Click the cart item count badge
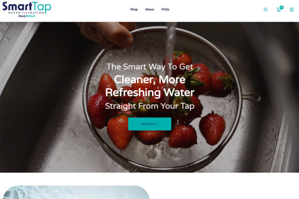Image resolution: width=299 pixels, height=199 pixels. coord(281,7)
